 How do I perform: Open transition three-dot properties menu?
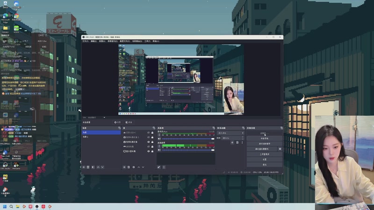point(242,142)
